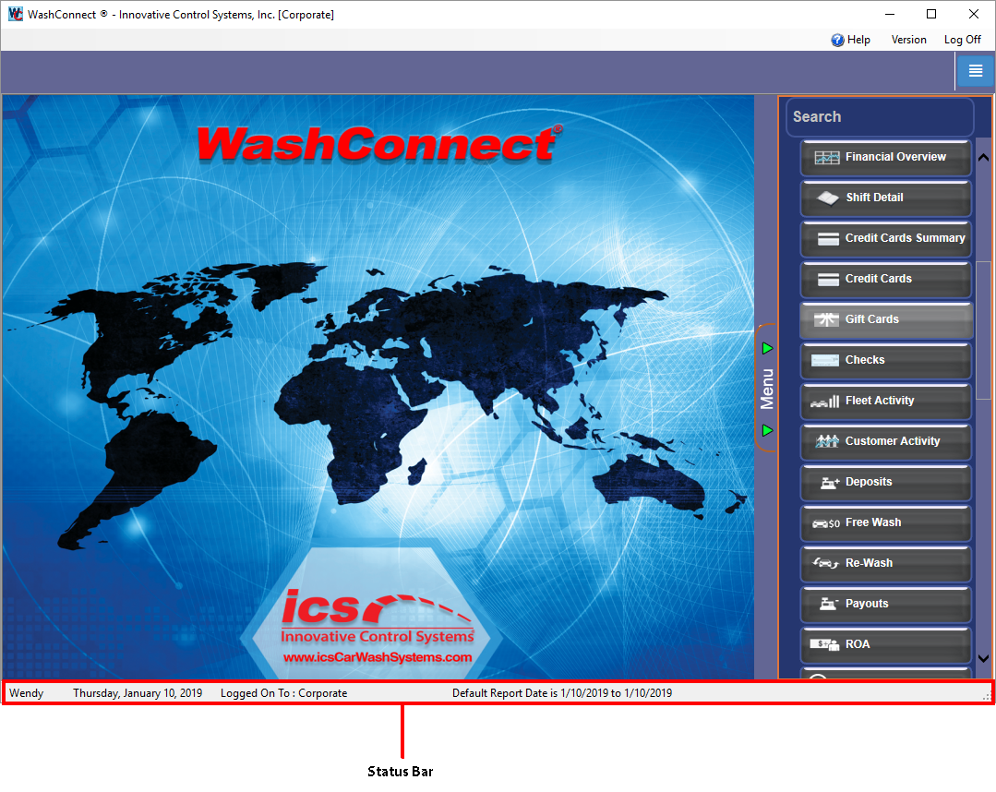This screenshot has height=792, width=996.
Task: Open the Help menu
Action: (850, 40)
